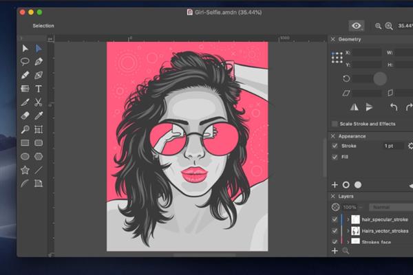Enable Scale Stroke and Effects checkbox

[335, 124]
